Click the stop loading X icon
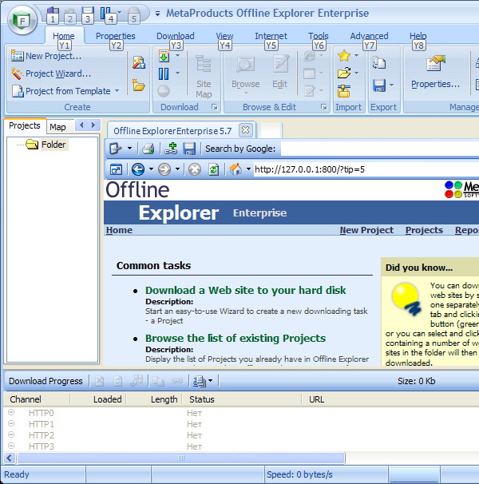Image resolution: width=479 pixels, height=484 pixels. (195, 169)
